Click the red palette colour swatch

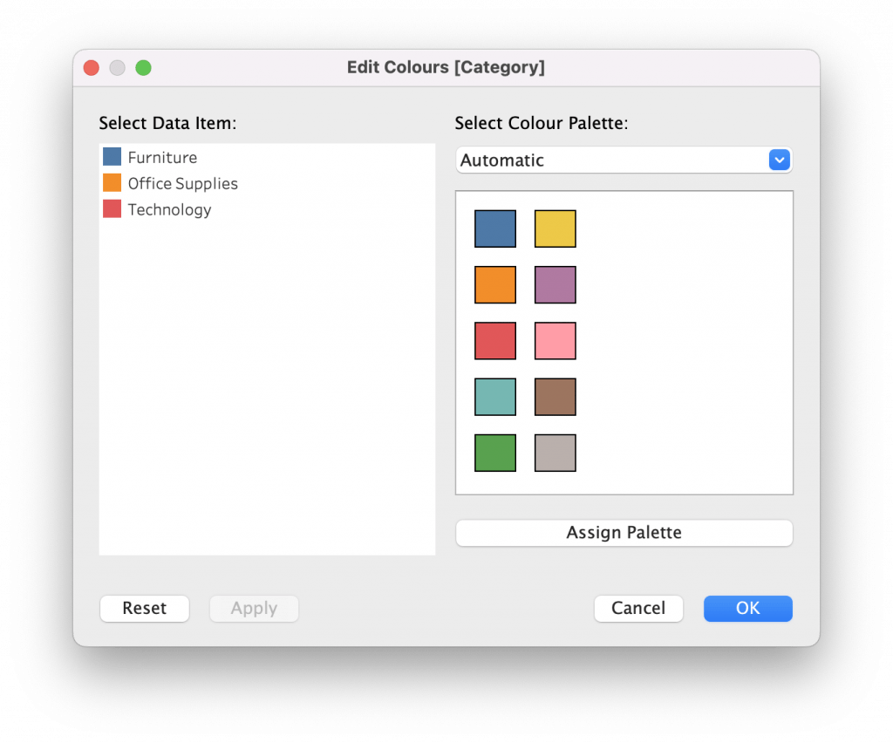coord(494,341)
